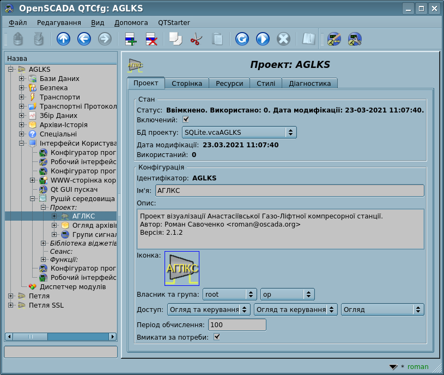Click the Save to DB toolbar icon
The height and width of the screenshot is (375, 444).
point(39,39)
